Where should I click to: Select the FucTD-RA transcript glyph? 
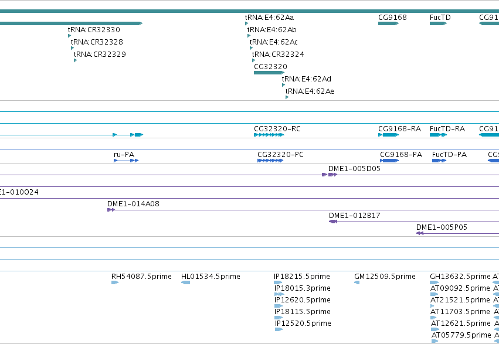point(438,135)
